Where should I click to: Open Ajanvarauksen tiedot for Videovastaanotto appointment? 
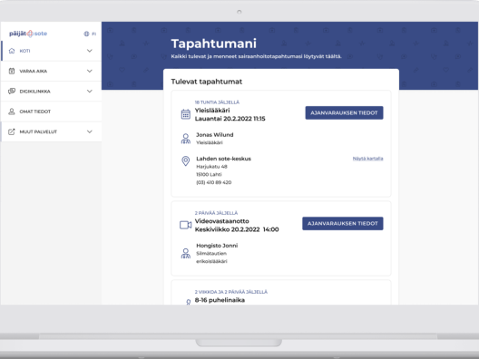pos(342,223)
